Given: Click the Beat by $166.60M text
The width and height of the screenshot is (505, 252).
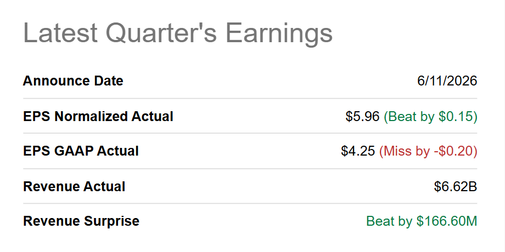Looking at the screenshot, I should [422, 221].
